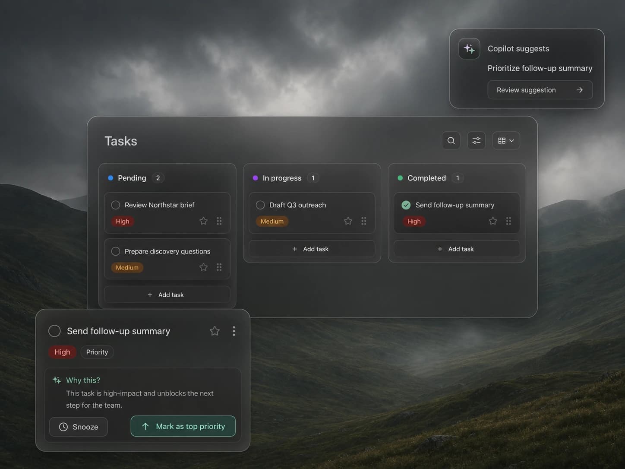Click the Completed count badge
The width and height of the screenshot is (625, 469).
click(458, 178)
